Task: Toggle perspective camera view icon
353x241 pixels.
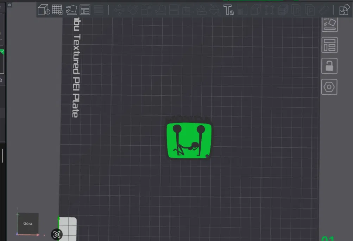Action: [x=57, y=234]
